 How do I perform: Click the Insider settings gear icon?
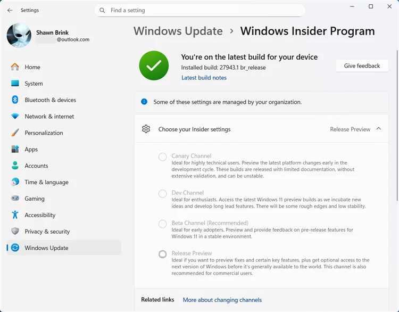[x=146, y=129]
